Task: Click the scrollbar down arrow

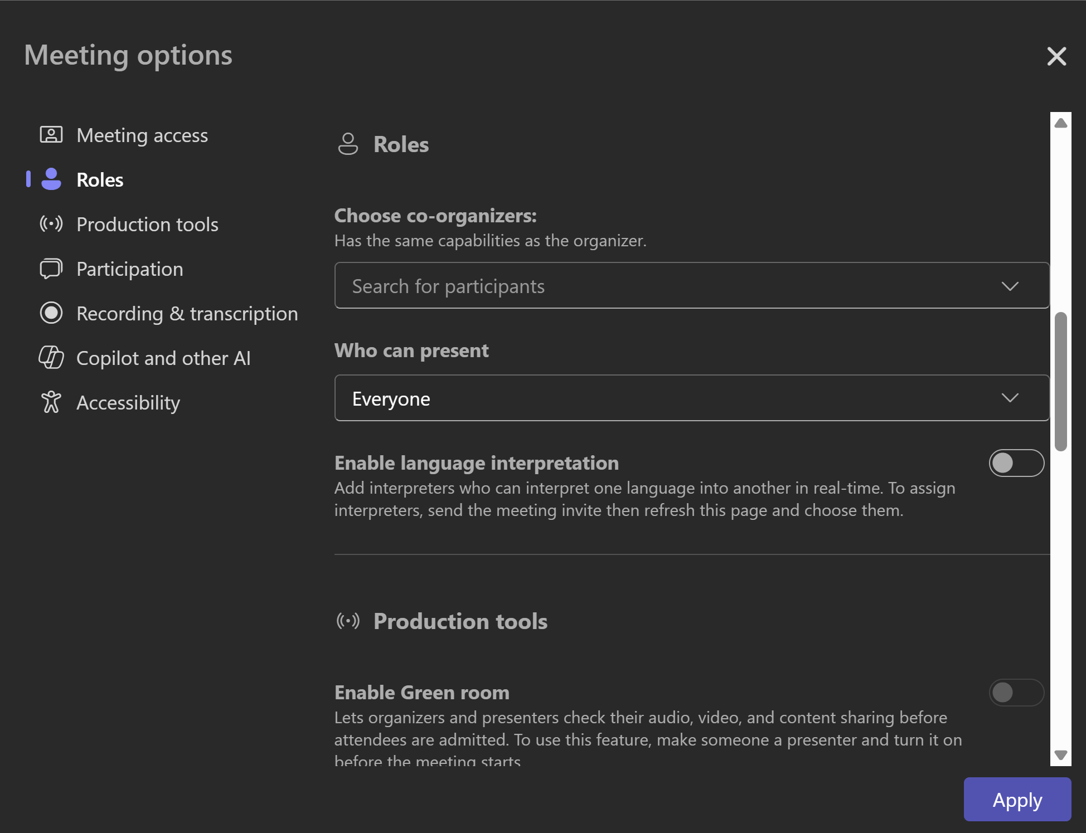Action: (x=1060, y=755)
